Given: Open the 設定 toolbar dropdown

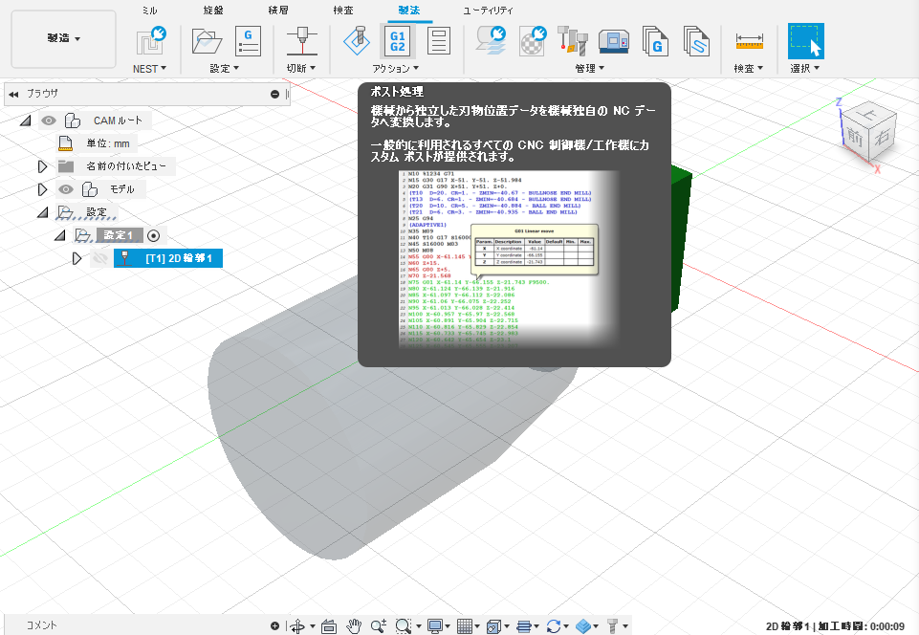Looking at the screenshot, I should point(225,69).
